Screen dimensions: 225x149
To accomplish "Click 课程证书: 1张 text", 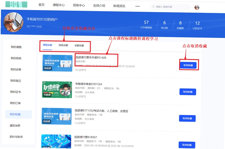I will coord(112,88).
